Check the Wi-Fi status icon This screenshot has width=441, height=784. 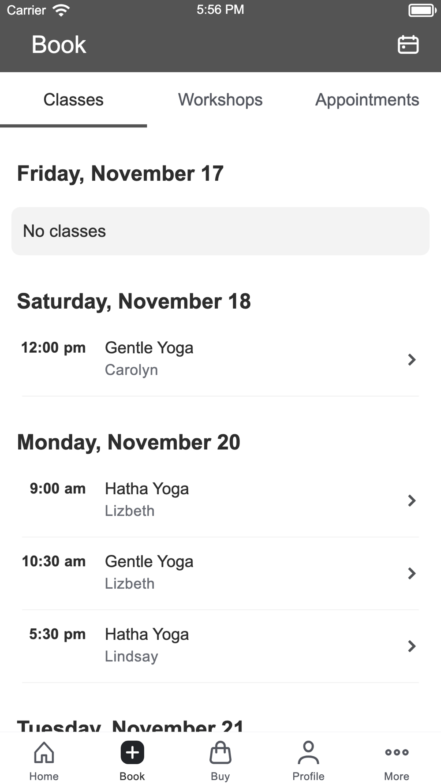tap(61, 10)
